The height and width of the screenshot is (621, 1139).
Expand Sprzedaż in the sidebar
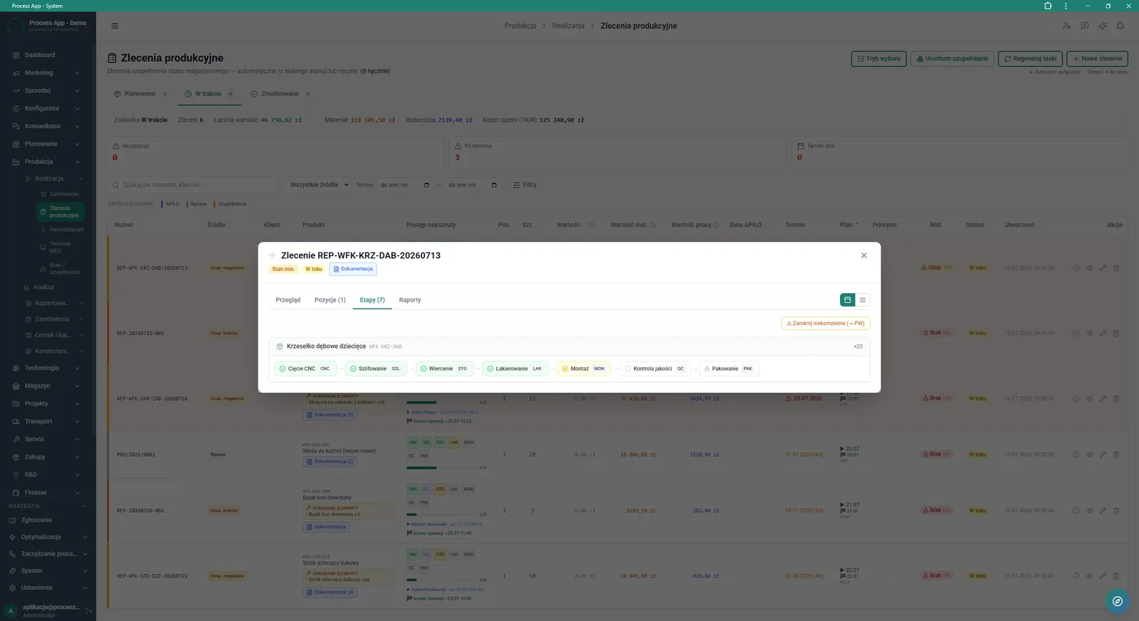click(47, 90)
